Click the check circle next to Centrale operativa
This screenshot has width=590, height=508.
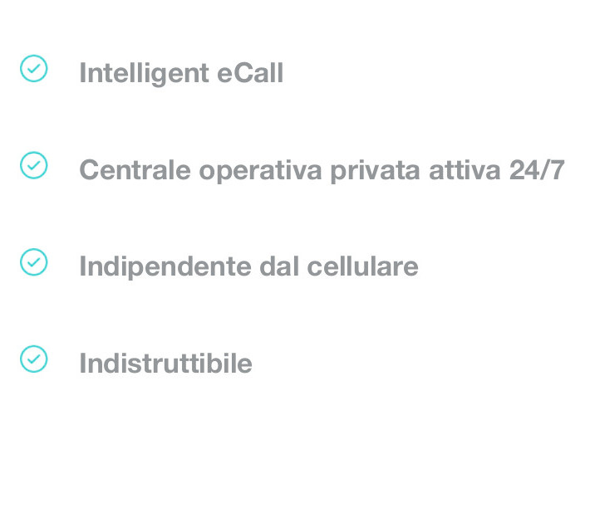[33, 165]
